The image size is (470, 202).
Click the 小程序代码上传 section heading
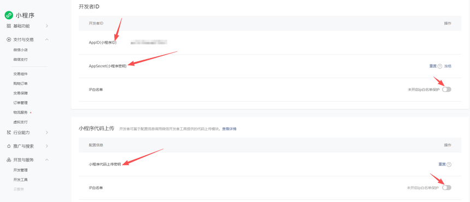(x=97, y=129)
